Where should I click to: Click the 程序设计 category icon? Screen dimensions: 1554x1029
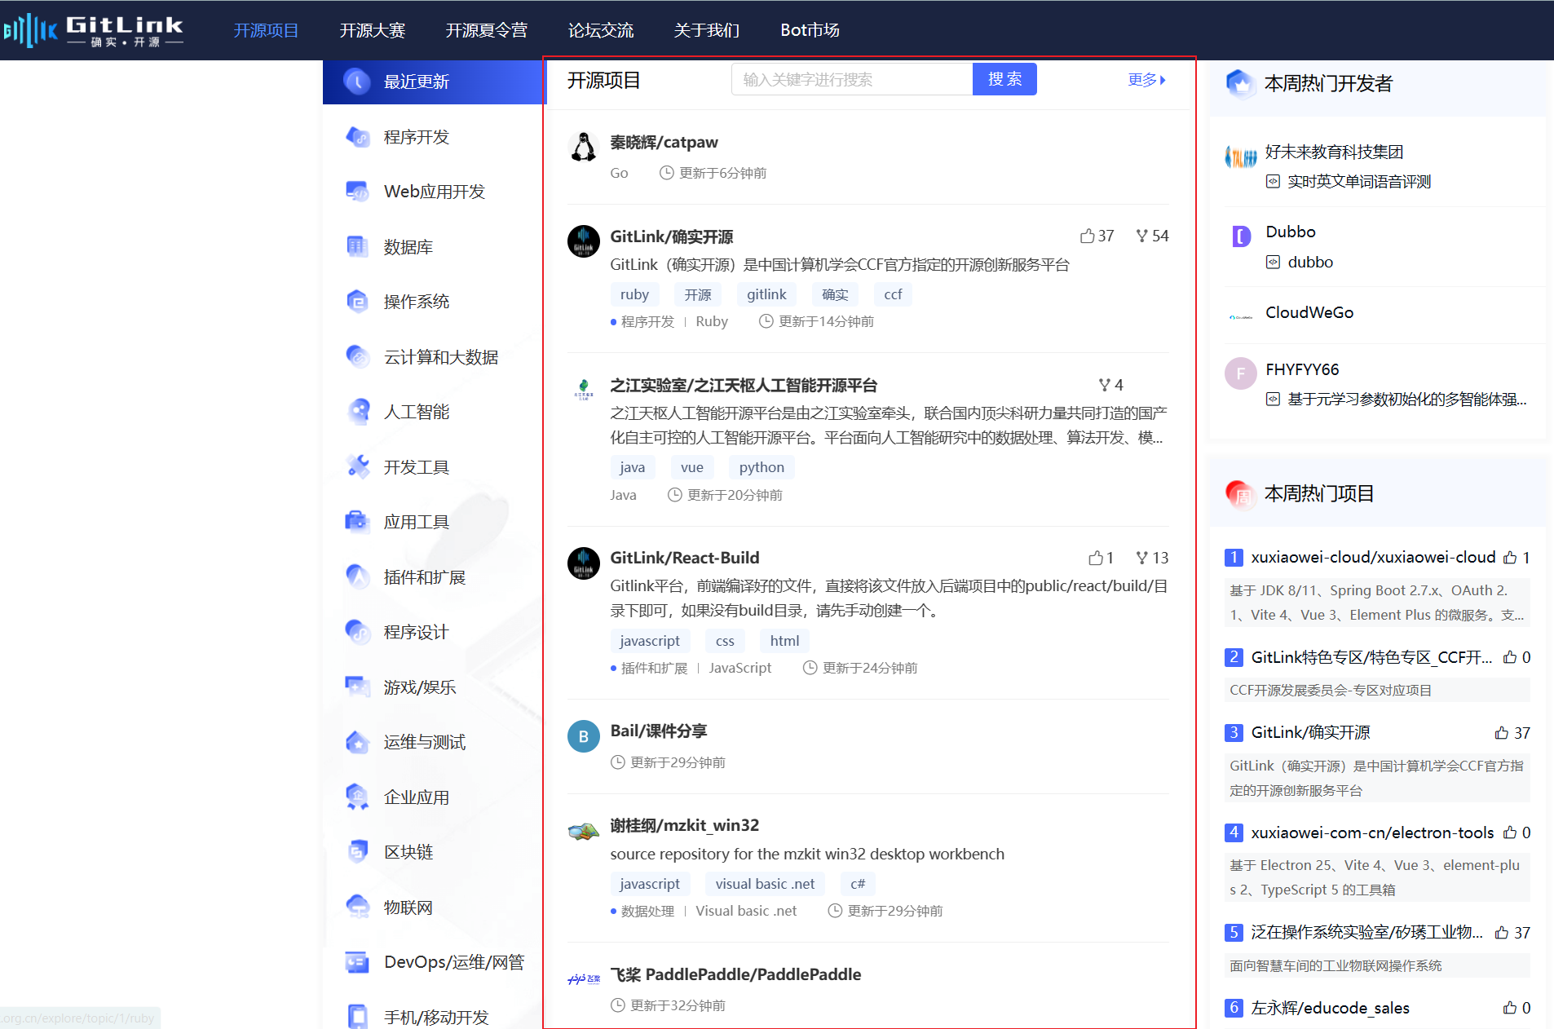pos(357,632)
